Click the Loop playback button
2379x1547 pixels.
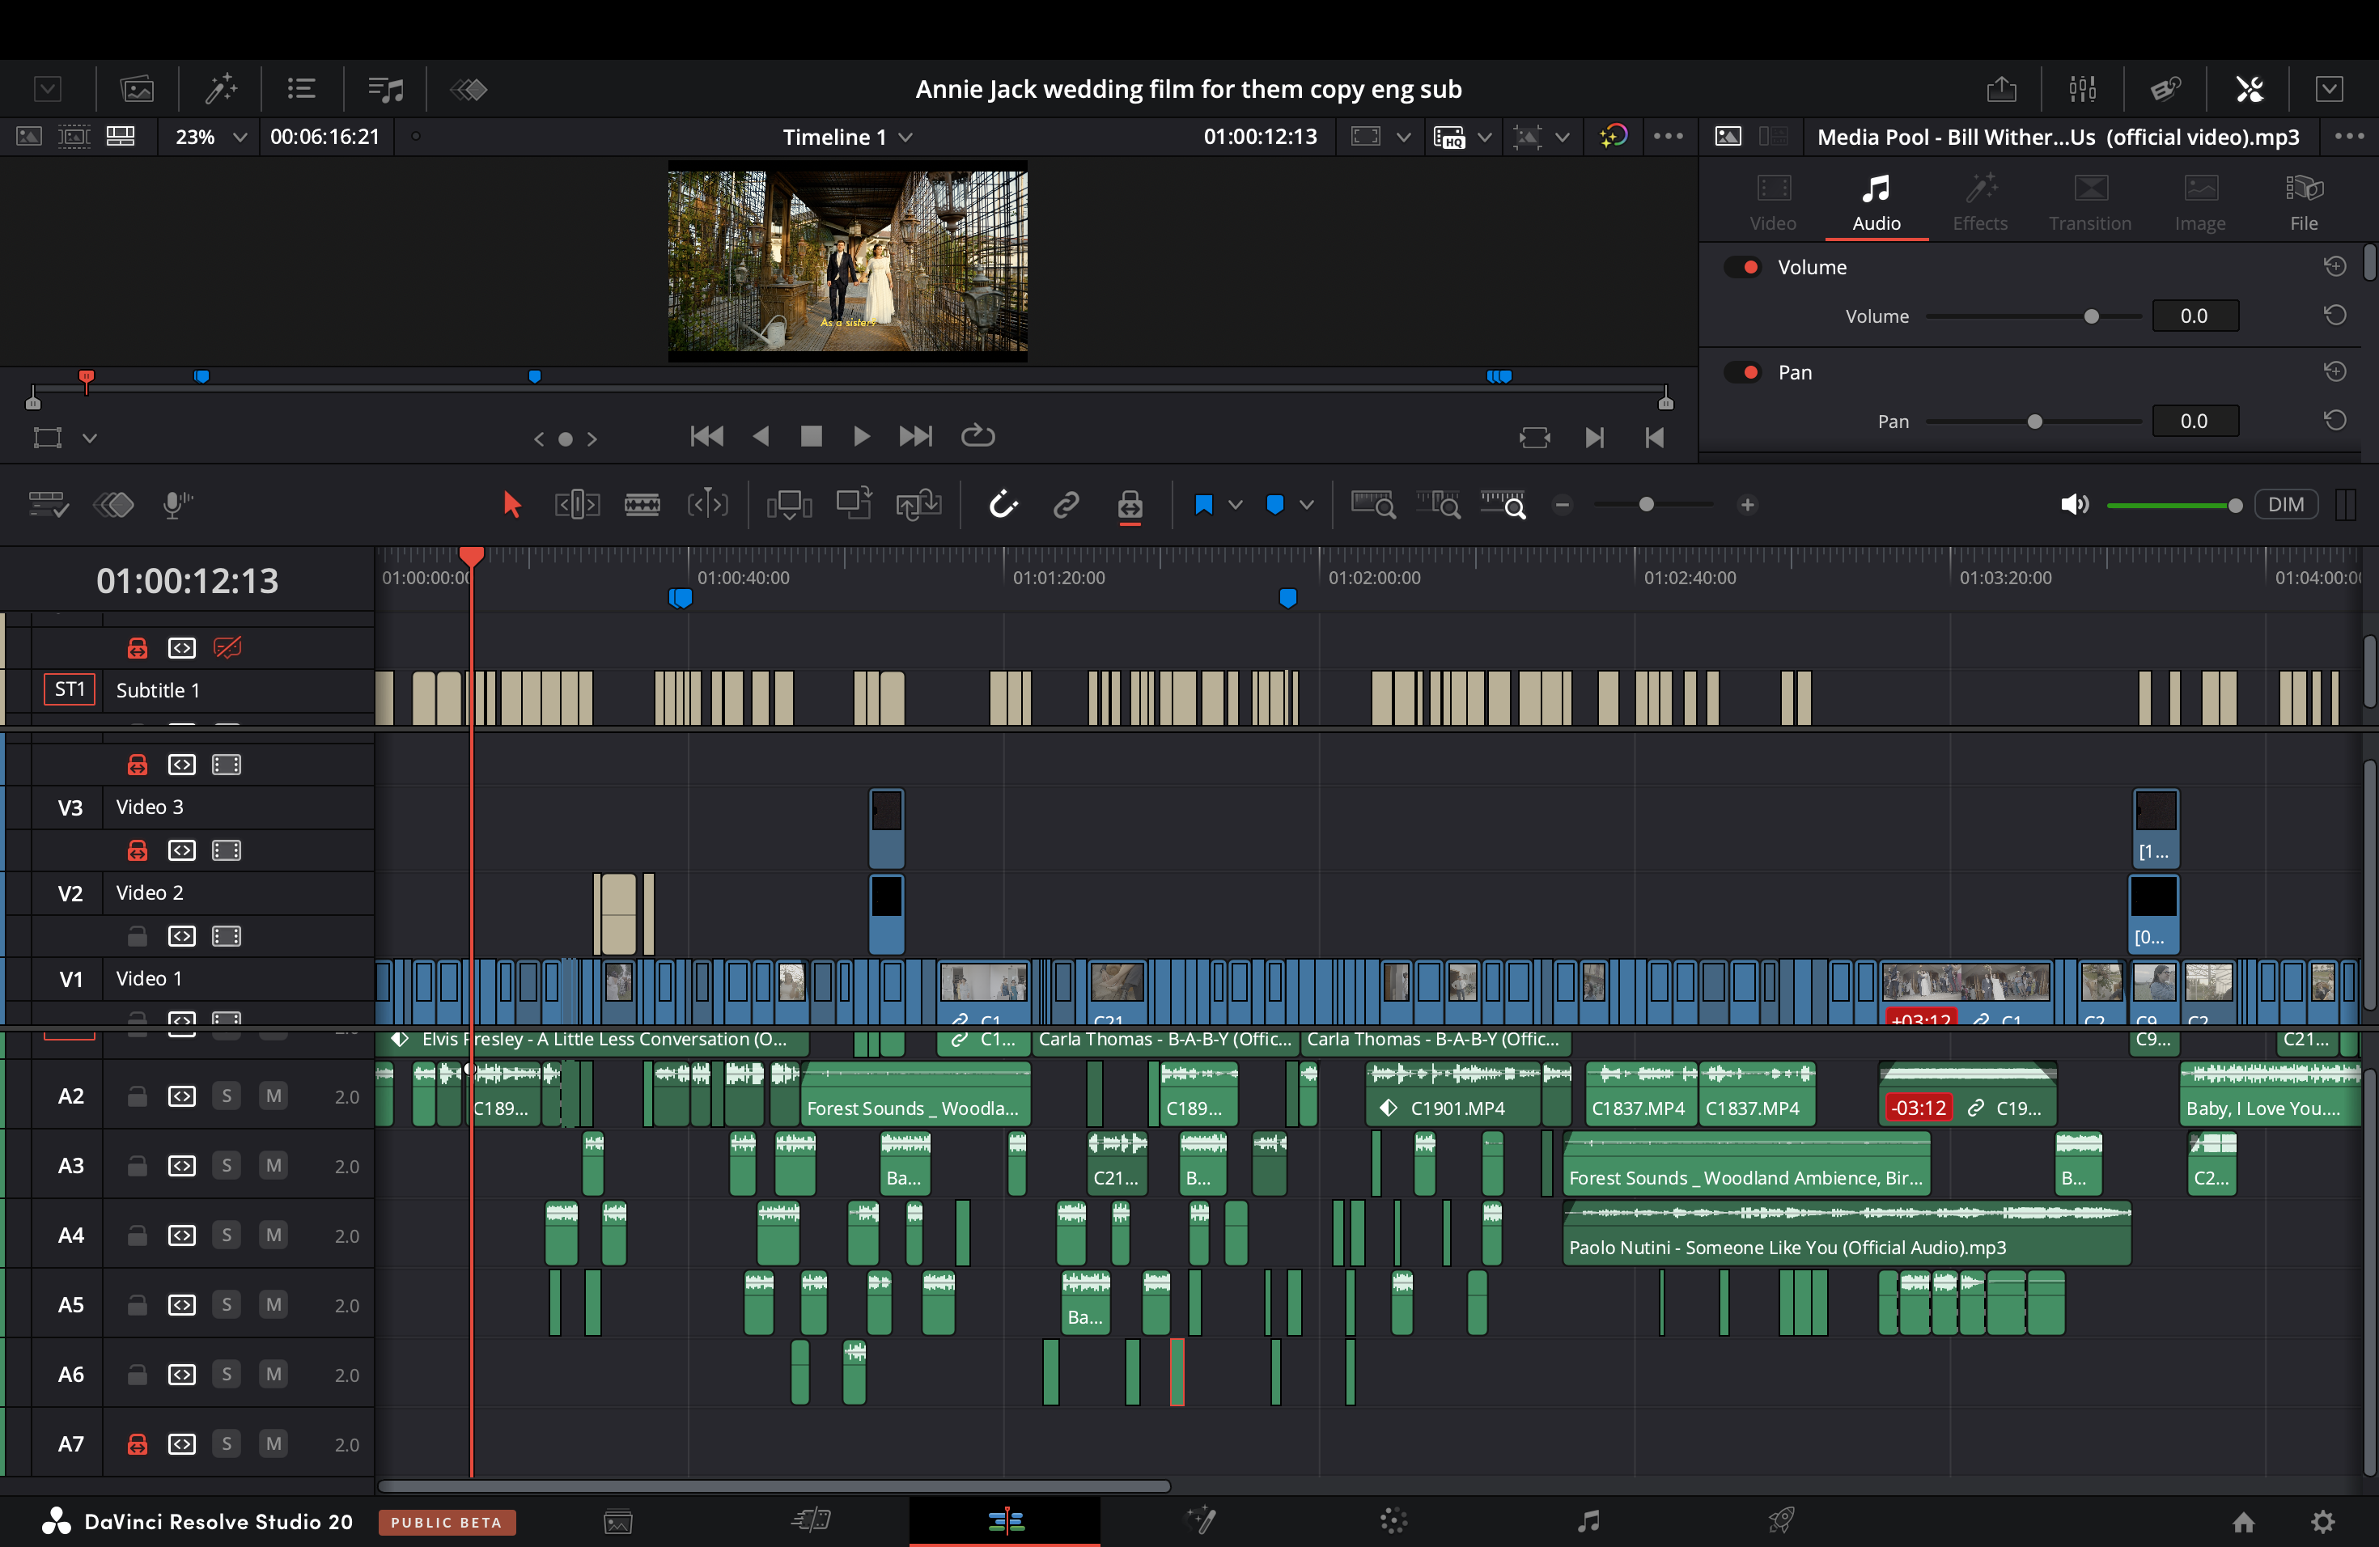pyautogui.click(x=977, y=436)
